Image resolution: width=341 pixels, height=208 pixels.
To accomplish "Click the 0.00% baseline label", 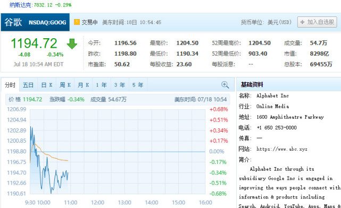I will 217,151.
